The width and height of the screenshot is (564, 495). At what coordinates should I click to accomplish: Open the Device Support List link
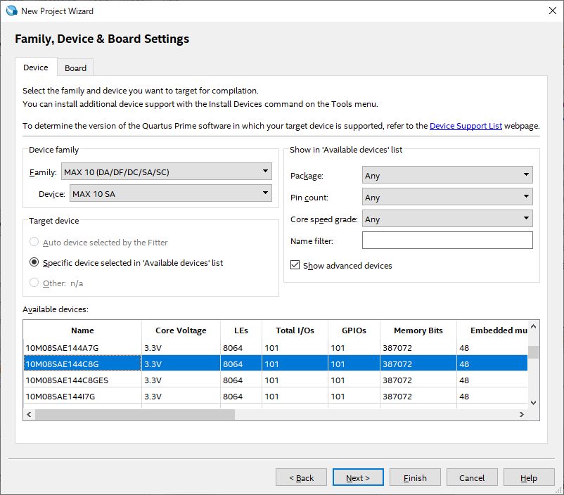point(466,126)
